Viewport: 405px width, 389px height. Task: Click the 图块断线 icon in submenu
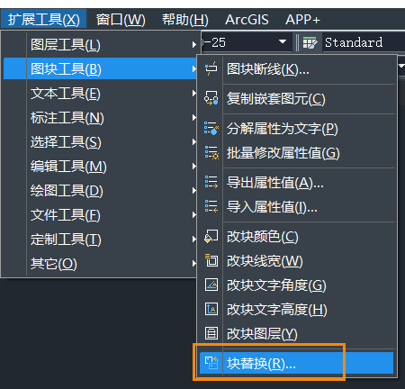[x=211, y=69]
